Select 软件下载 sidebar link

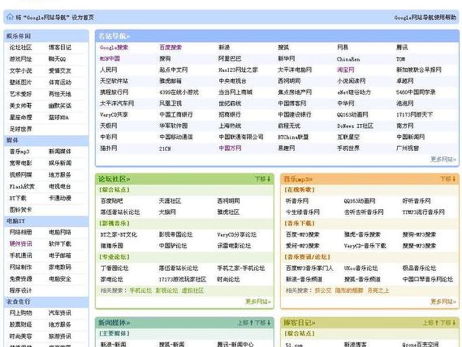[x=60, y=243]
